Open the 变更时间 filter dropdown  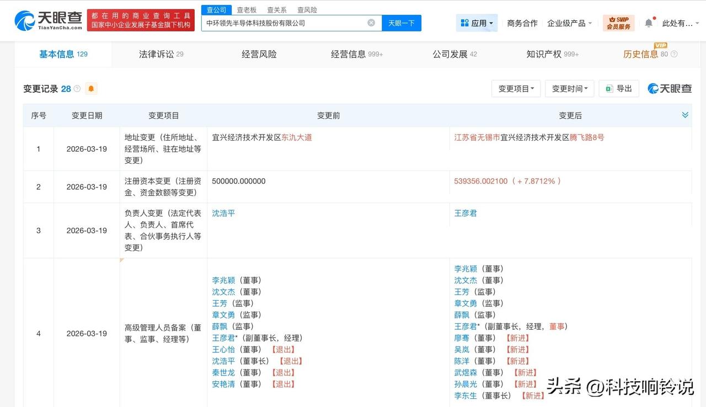click(x=570, y=89)
